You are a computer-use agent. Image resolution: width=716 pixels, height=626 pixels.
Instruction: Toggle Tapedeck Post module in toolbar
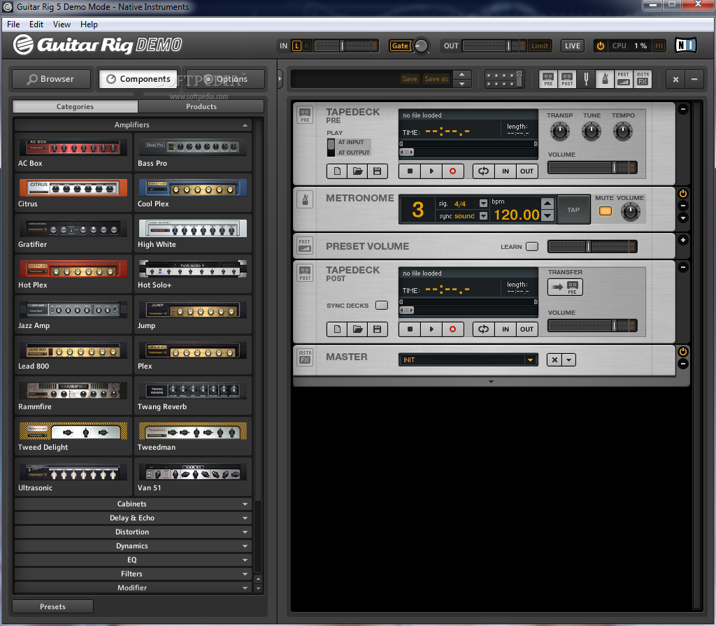[566, 79]
